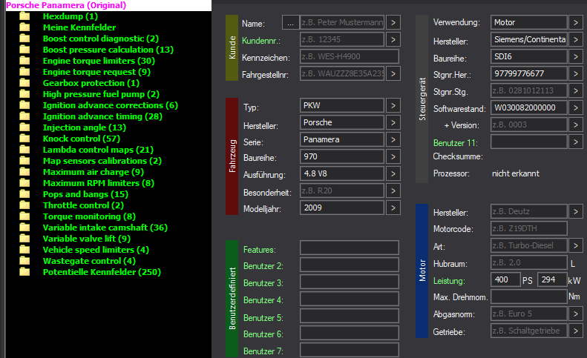Select High pressure fuel pump (2) entry
Screen dimensions: 587x358
click(101, 94)
